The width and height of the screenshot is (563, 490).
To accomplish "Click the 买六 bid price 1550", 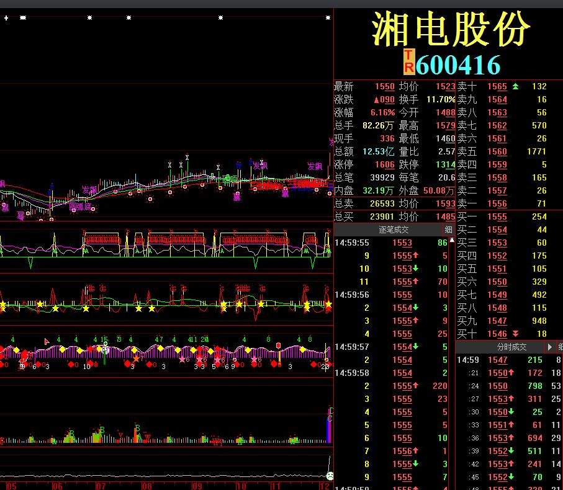I will [497, 282].
